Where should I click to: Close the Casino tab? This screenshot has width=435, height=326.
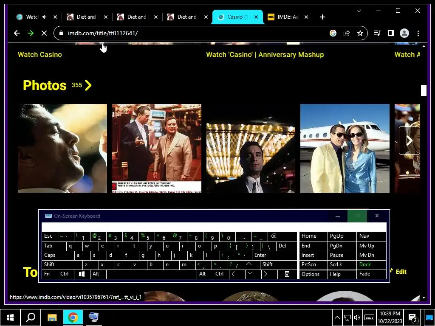(x=256, y=17)
